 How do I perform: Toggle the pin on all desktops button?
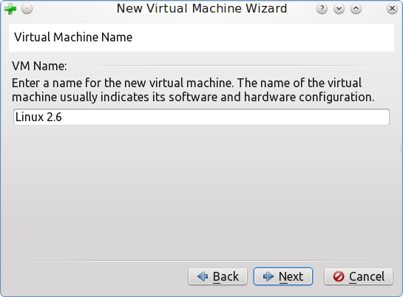(x=27, y=9)
